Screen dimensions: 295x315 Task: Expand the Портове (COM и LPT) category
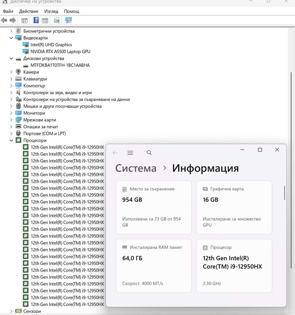click(x=11, y=133)
